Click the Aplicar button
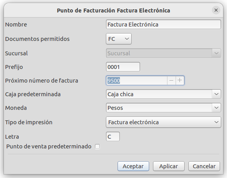 (169, 166)
